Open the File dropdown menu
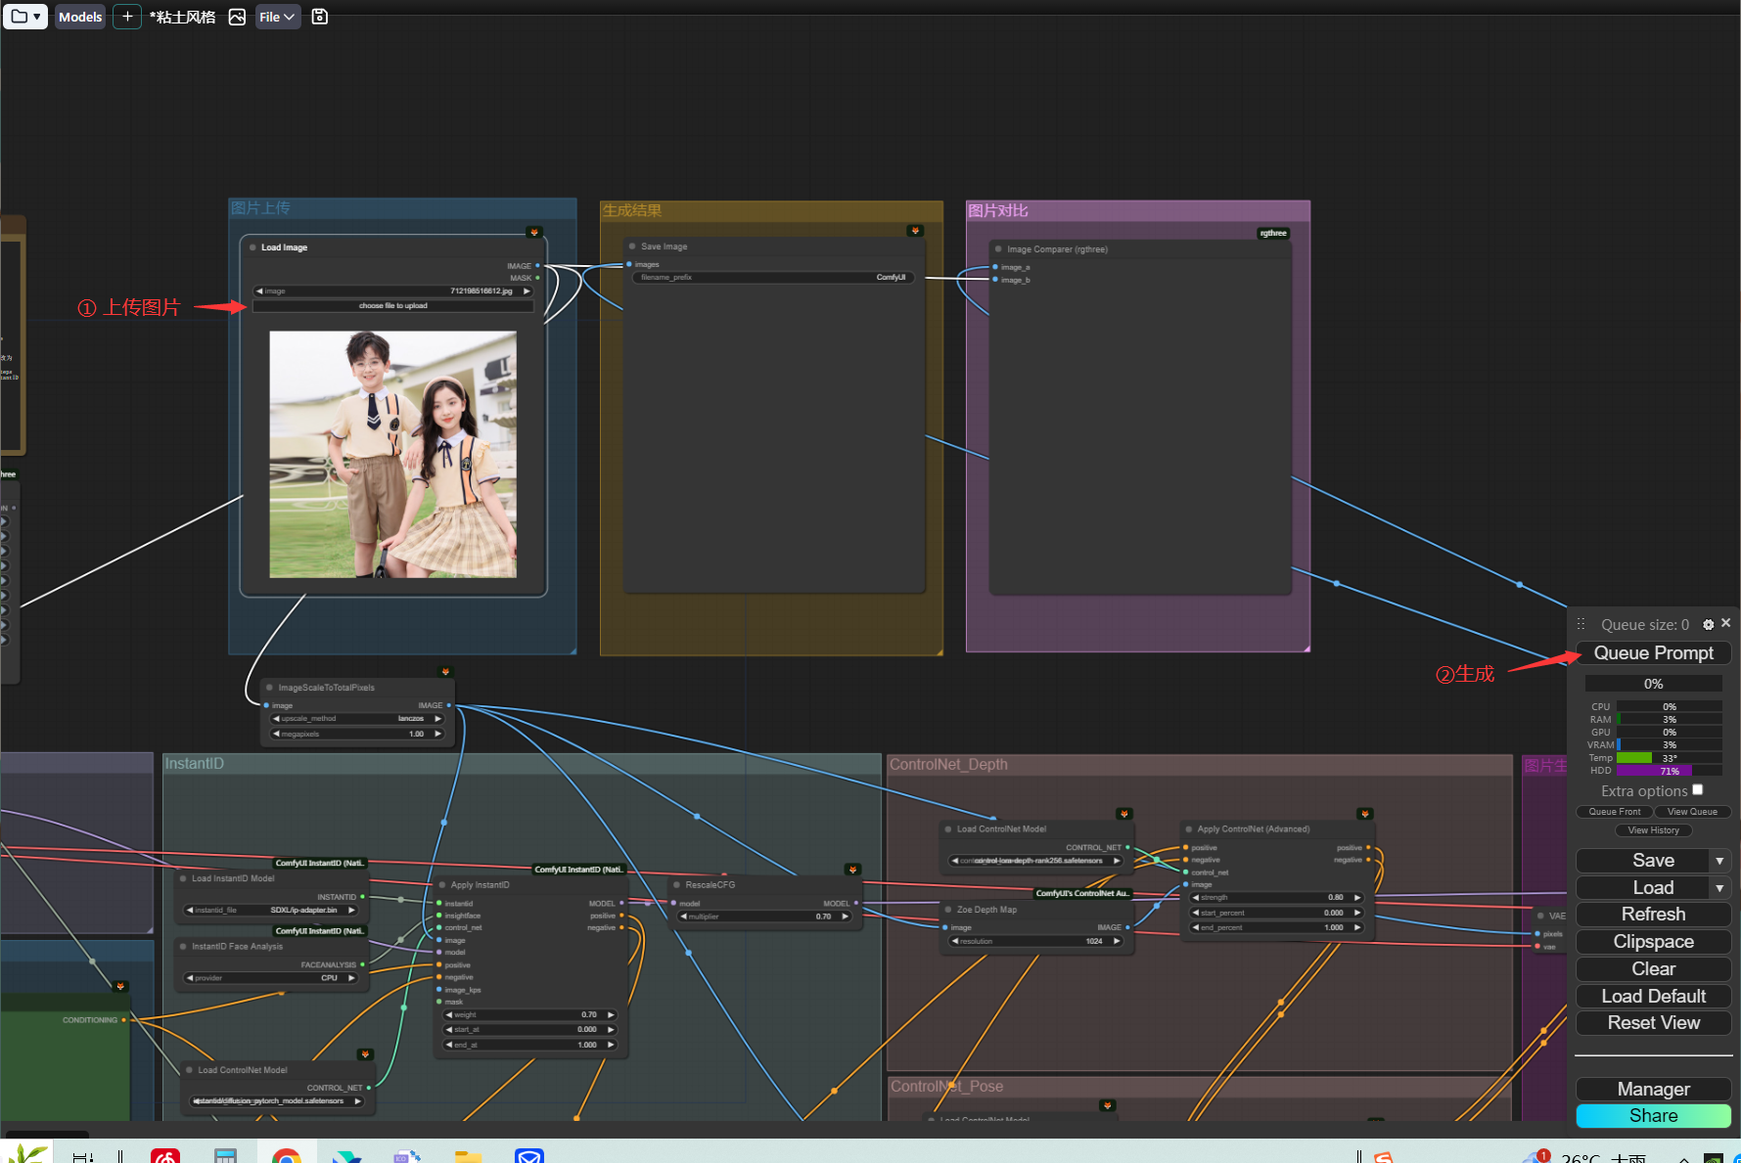 (x=277, y=17)
